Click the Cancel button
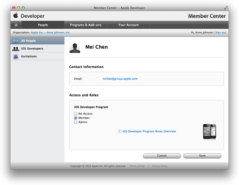The height and width of the screenshot is (185, 239). click(162, 156)
